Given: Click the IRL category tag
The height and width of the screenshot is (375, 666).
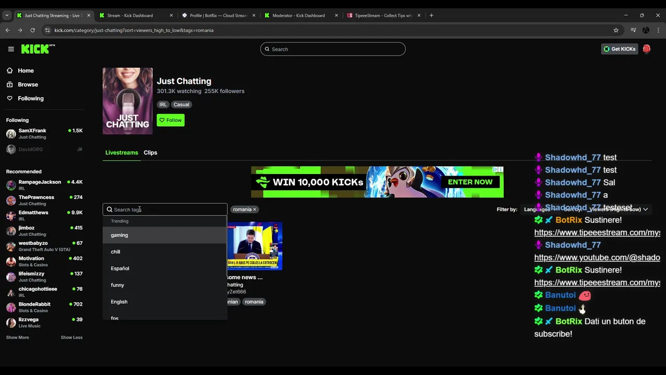Looking at the screenshot, I should click(x=163, y=105).
